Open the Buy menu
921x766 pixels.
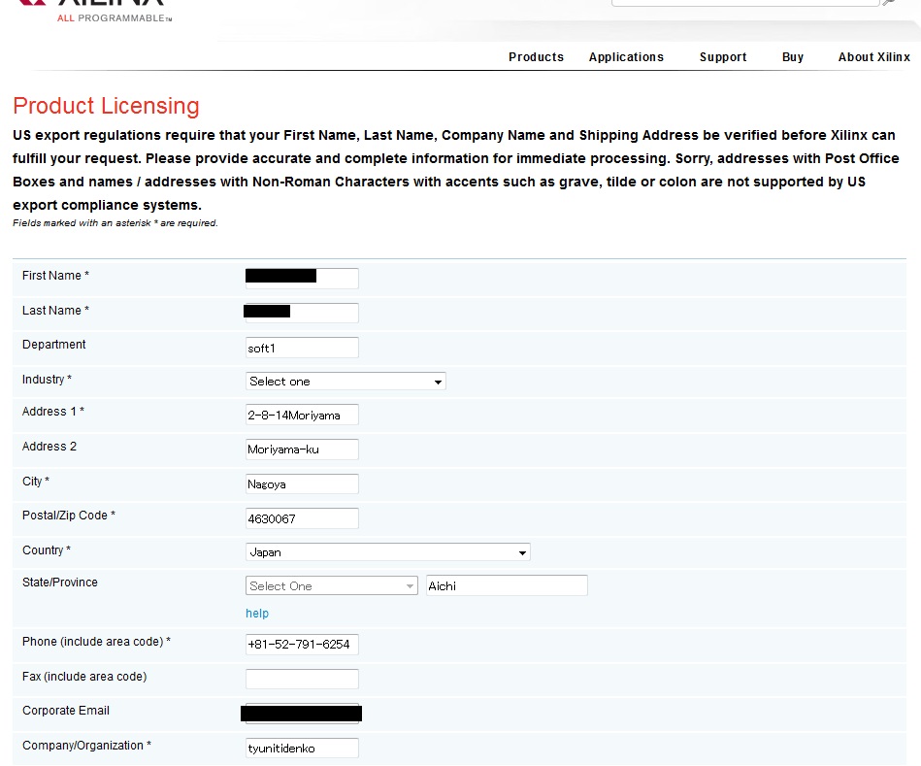click(x=792, y=57)
